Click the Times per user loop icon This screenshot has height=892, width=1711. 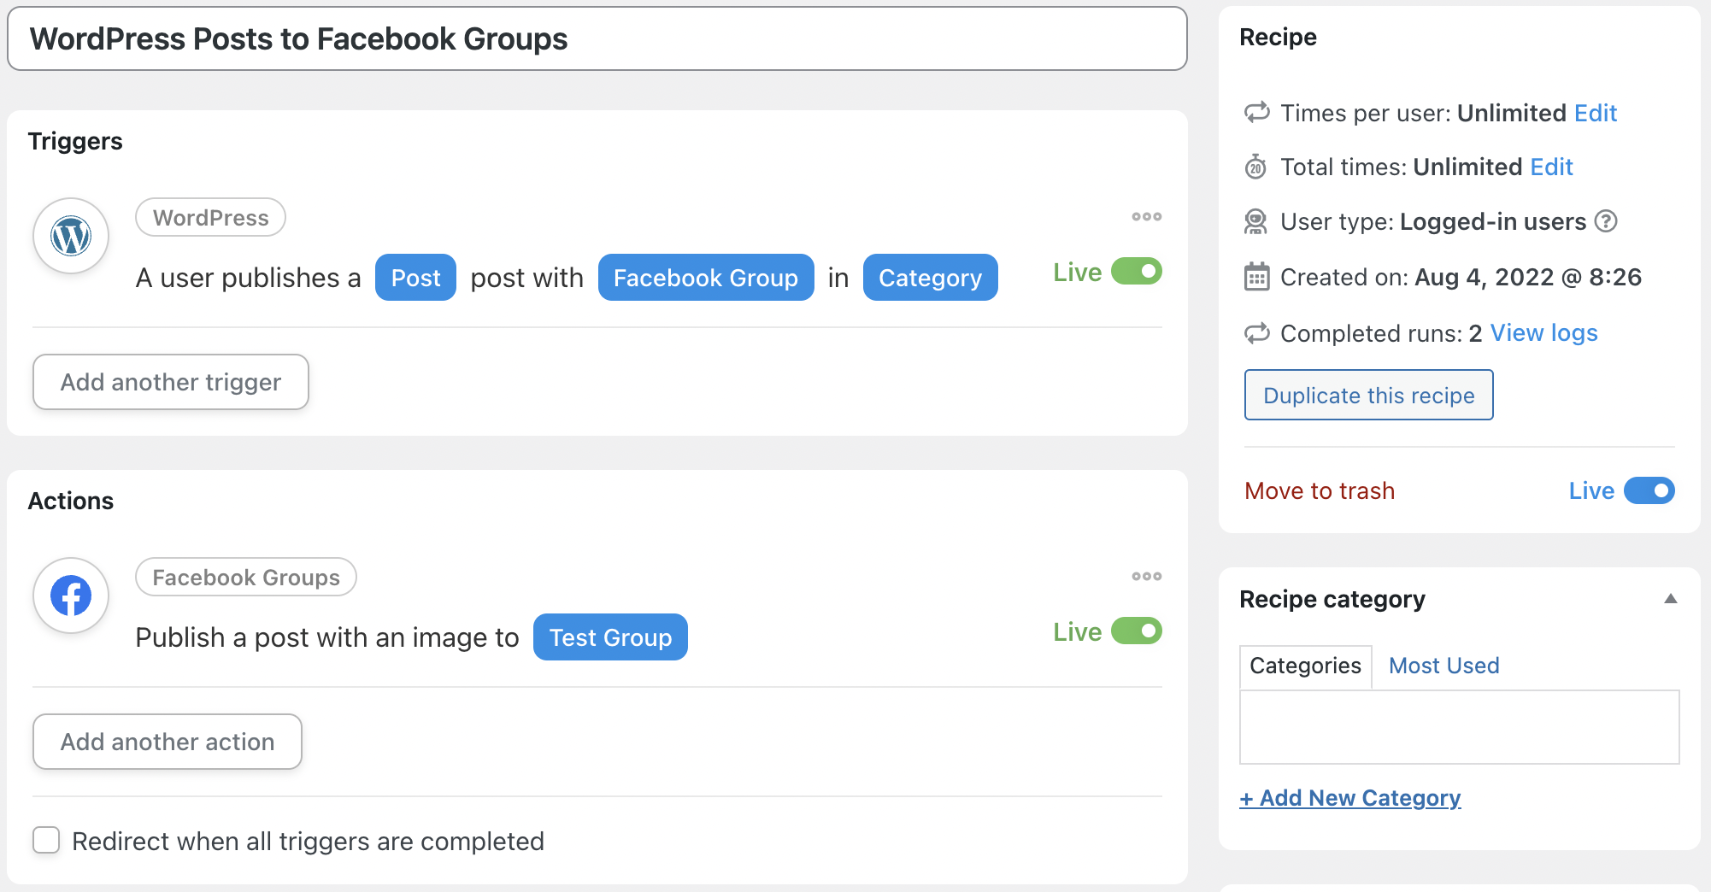(1256, 113)
